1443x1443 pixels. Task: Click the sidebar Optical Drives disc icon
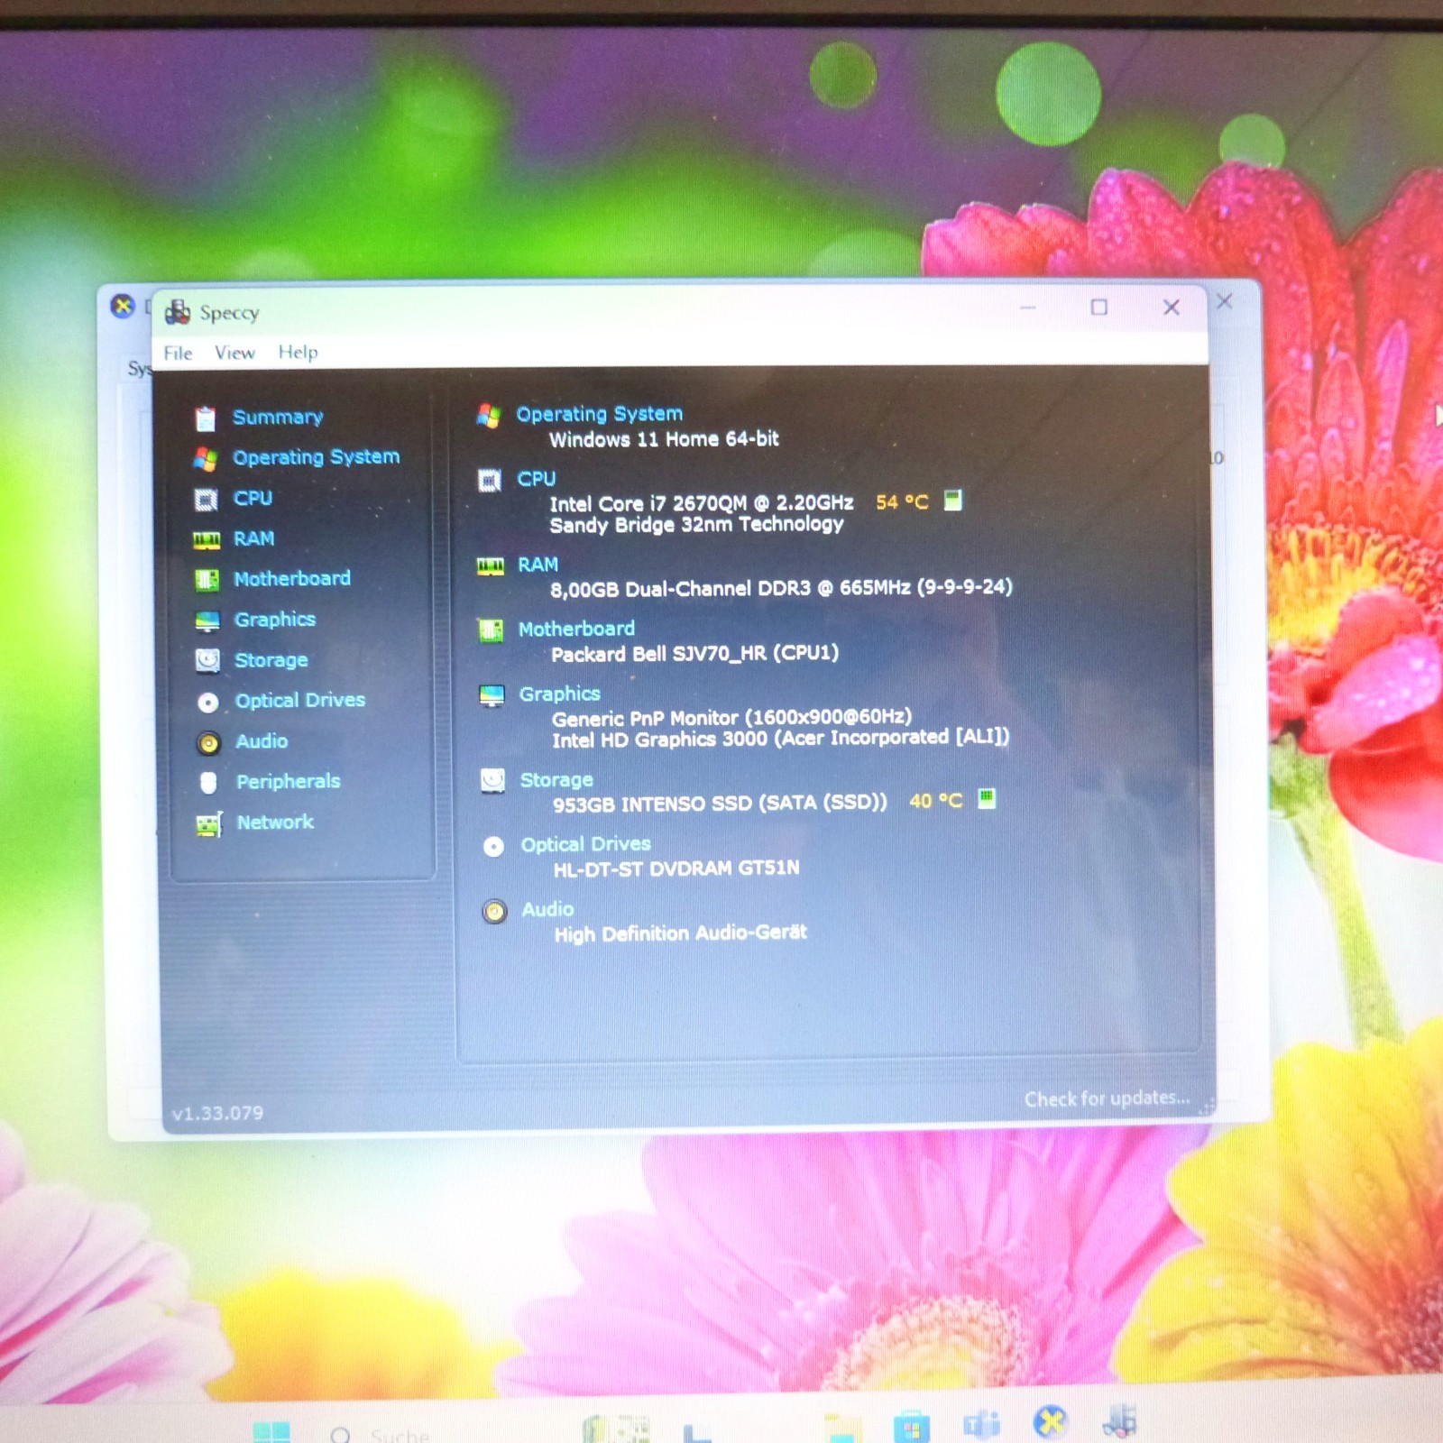point(208,703)
